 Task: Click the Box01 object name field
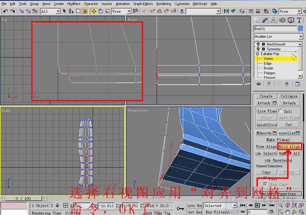click(x=275, y=29)
